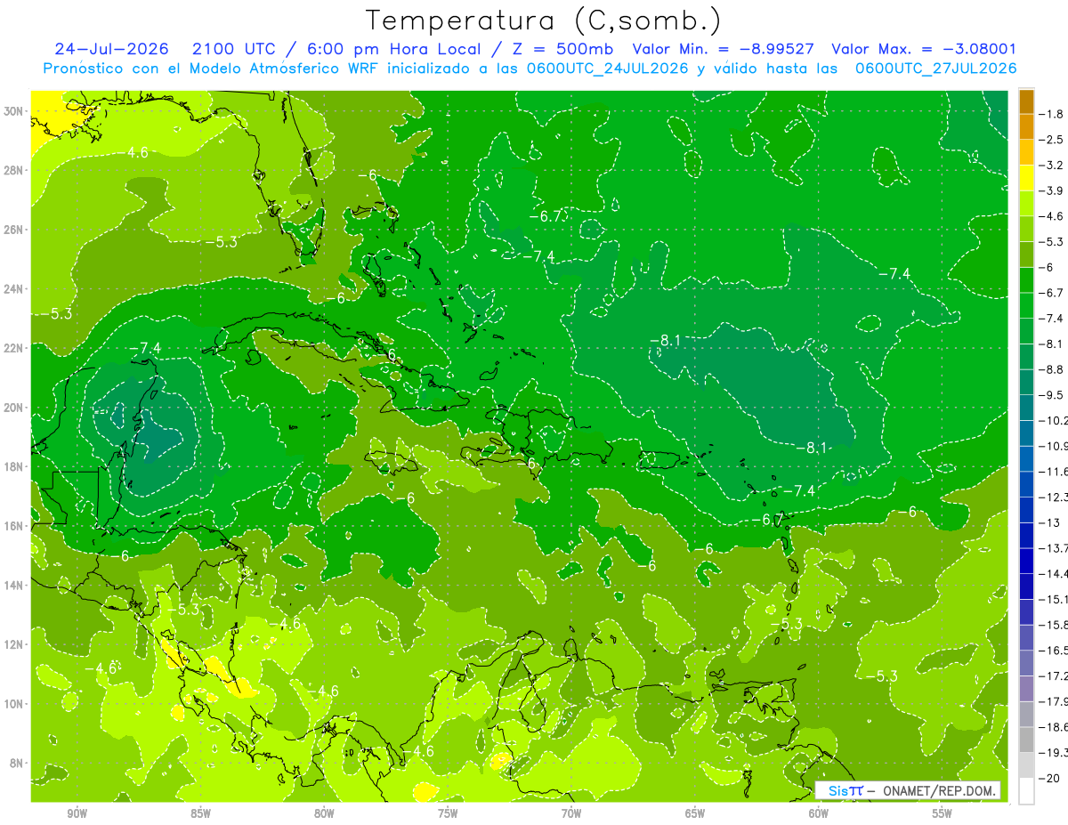This screenshot has width=1068, height=825.
Task: Click '-7.4' contour label over Yucatán cold pool
Action: coord(145,348)
